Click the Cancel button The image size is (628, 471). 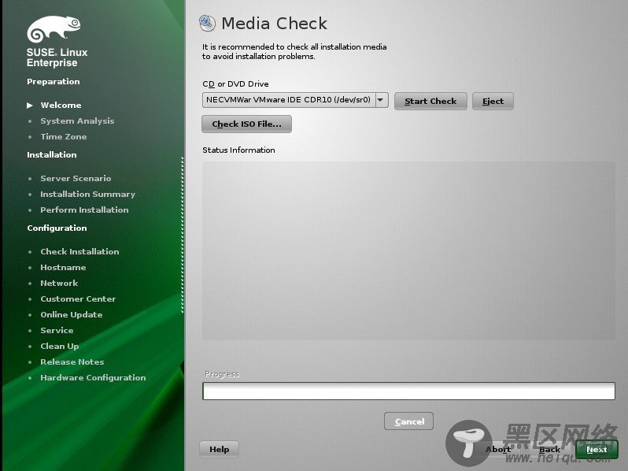[409, 421]
